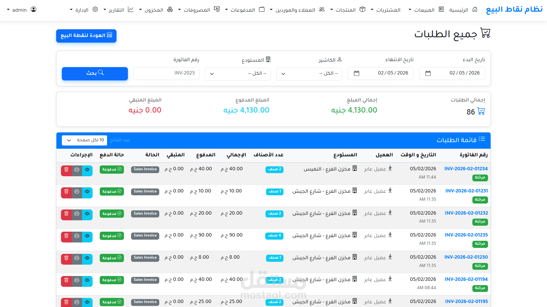Expand the الكاشير cashier dropdown
The width and height of the screenshot is (547, 307).
pos(309,74)
